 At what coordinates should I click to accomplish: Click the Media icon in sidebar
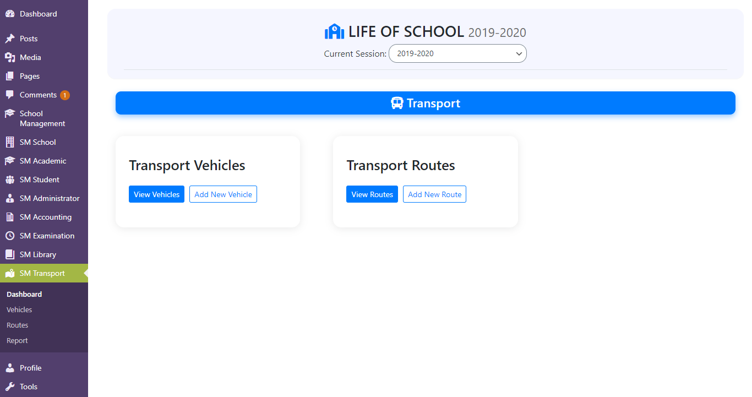tap(10, 57)
